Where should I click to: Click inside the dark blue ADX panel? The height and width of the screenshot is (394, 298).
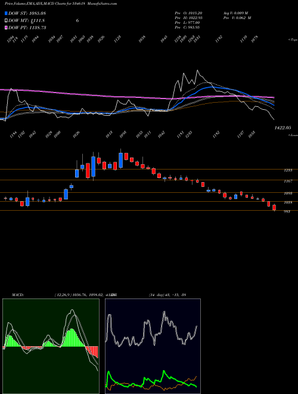tap(153, 346)
